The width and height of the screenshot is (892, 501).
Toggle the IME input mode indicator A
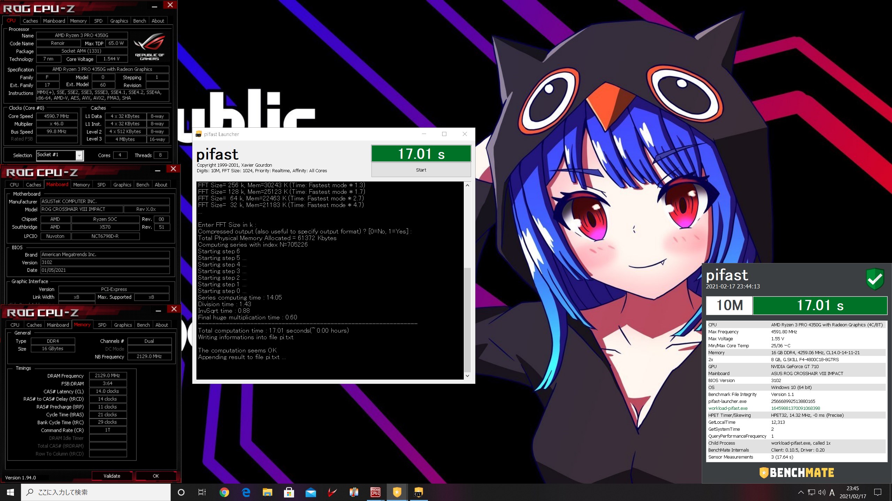point(832,492)
